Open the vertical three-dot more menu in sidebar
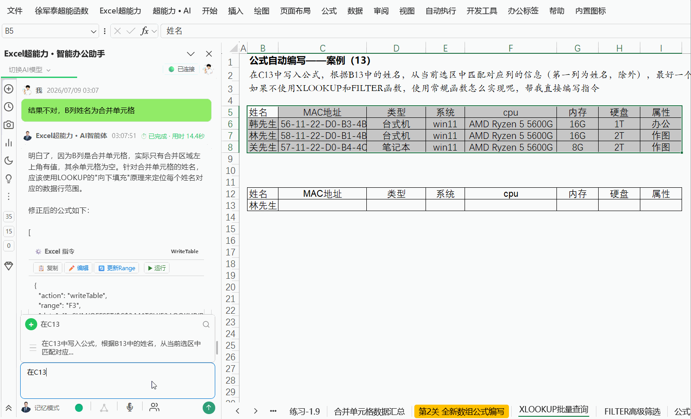691x419 pixels. point(9,196)
